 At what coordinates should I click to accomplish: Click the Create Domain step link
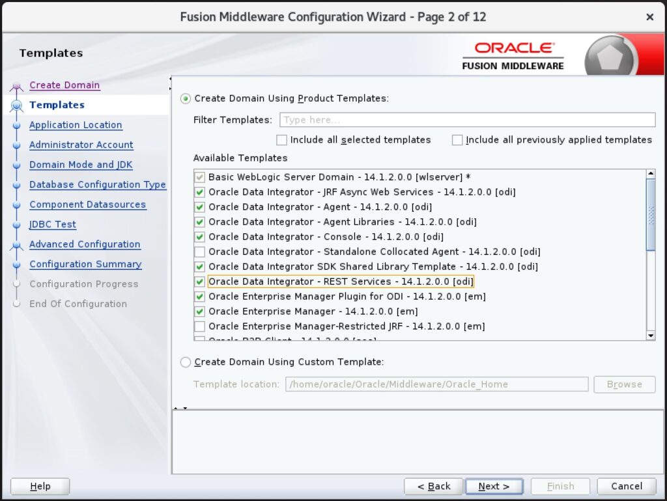pos(64,85)
